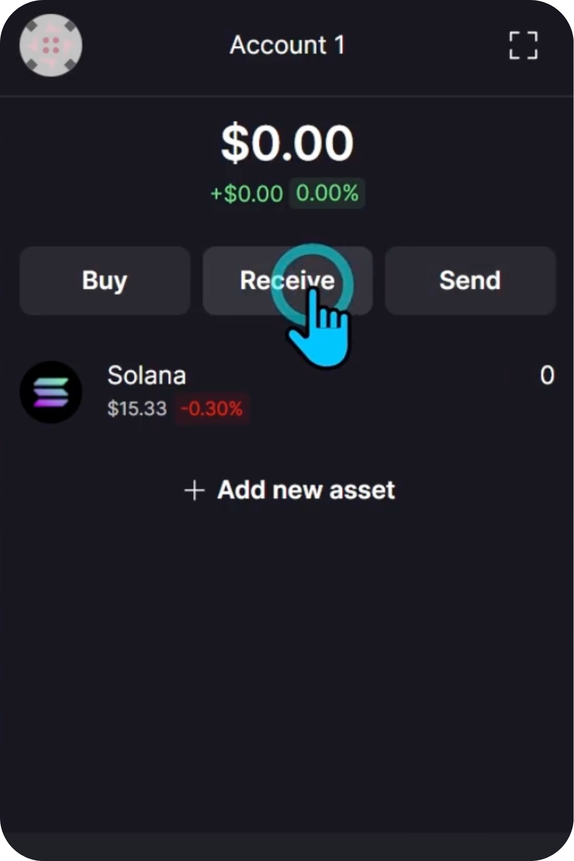This screenshot has width=574, height=861.
Task: Click the Solana logo icon
Action: pyautogui.click(x=51, y=392)
